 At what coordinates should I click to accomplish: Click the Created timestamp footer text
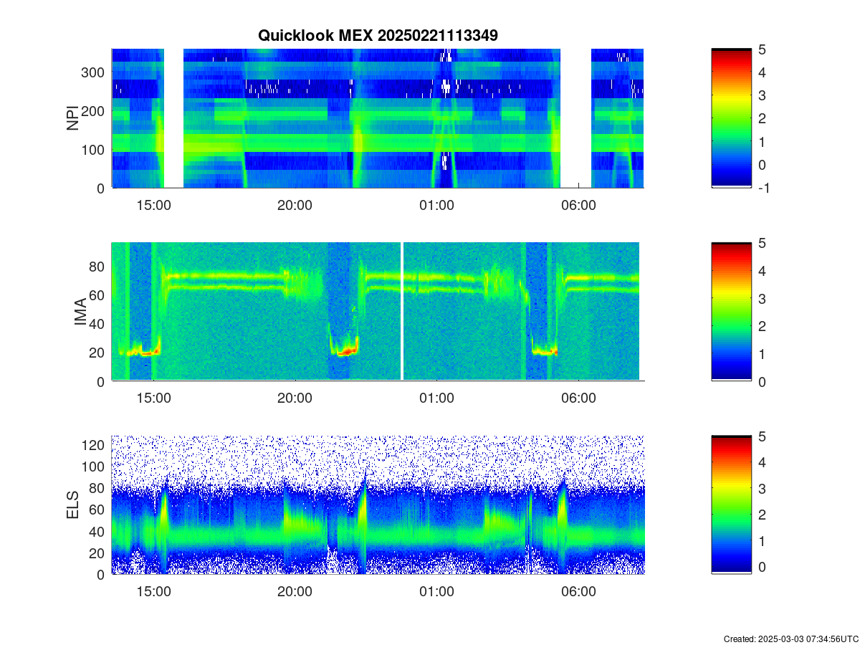(790, 639)
